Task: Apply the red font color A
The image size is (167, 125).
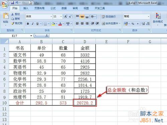Action: [x=60, y=24]
